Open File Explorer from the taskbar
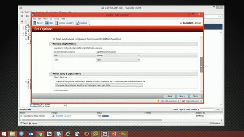This screenshot has width=244, height=137. click(12, 134)
